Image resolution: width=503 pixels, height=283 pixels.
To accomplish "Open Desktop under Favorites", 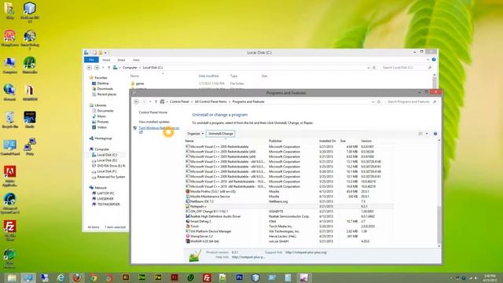I will (x=103, y=83).
